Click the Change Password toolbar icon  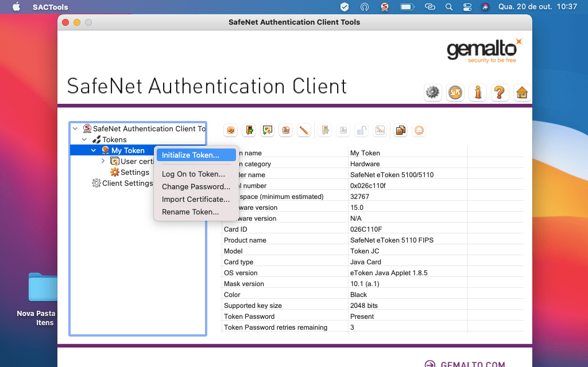(x=286, y=130)
